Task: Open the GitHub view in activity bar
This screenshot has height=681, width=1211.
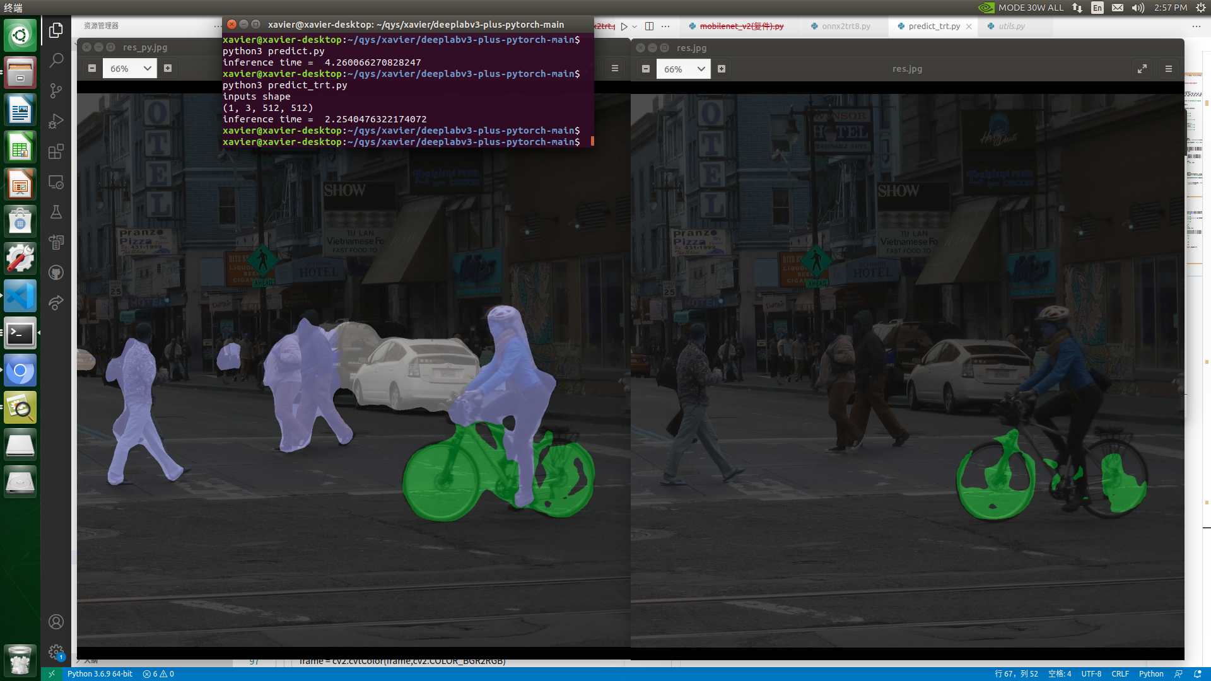Action: tap(56, 272)
